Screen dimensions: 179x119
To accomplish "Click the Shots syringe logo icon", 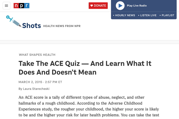I will pos(14,21).
